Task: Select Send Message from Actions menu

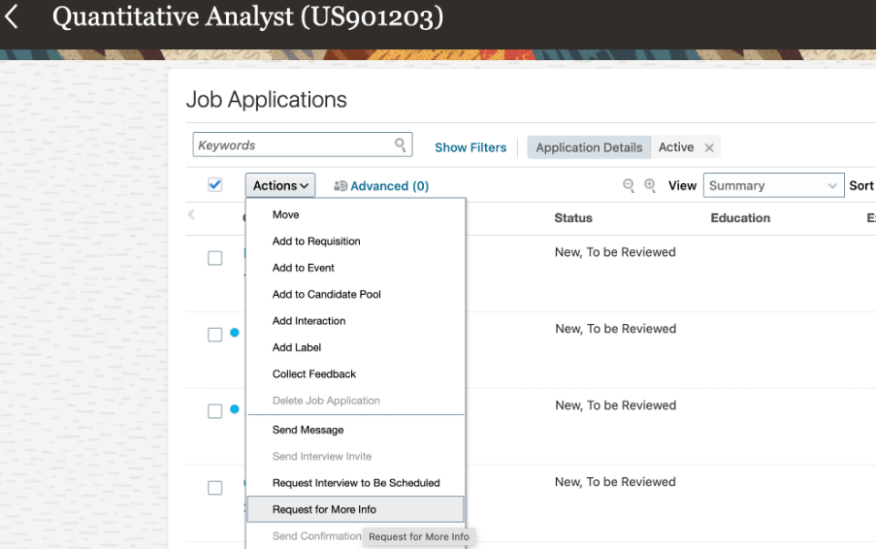Action: point(308,430)
